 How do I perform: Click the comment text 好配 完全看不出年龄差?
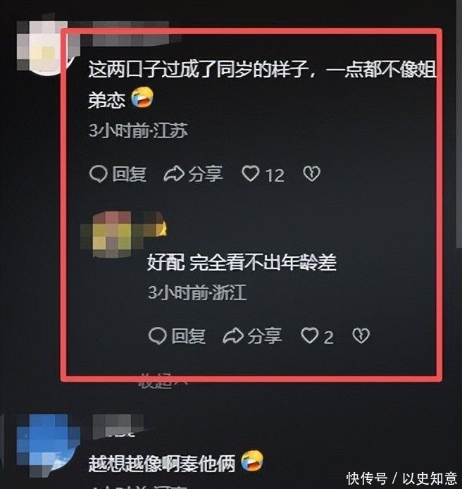pyautogui.click(x=242, y=263)
